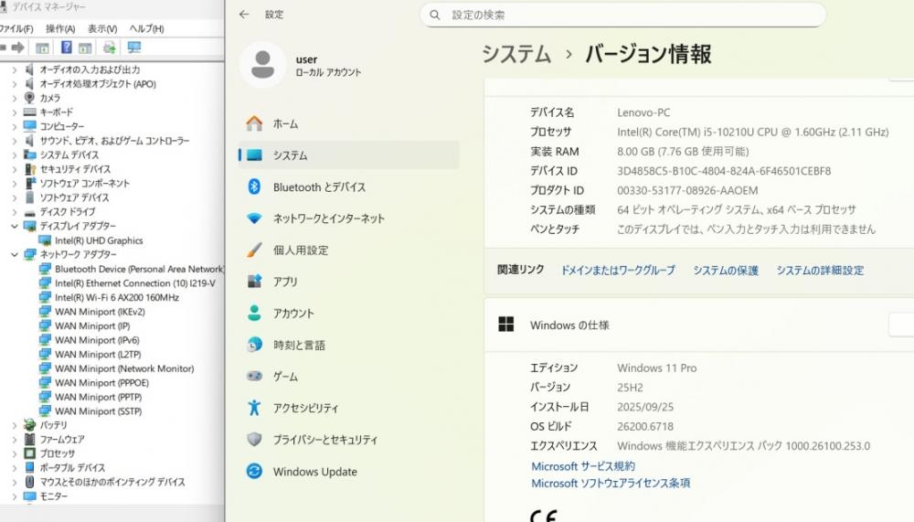This screenshot has height=522, width=914.
Task: Click the Help (question mark) toolbar icon
Action: click(x=66, y=48)
